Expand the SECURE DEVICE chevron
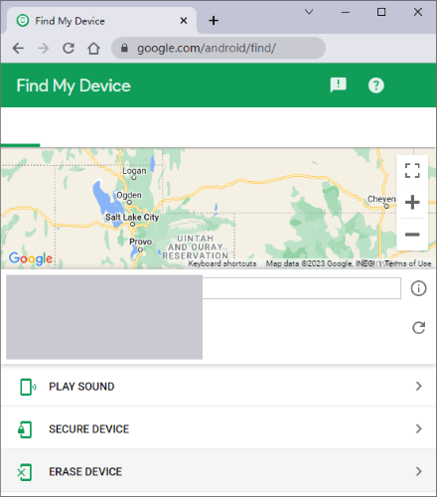The width and height of the screenshot is (437, 497). (x=419, y=428)
